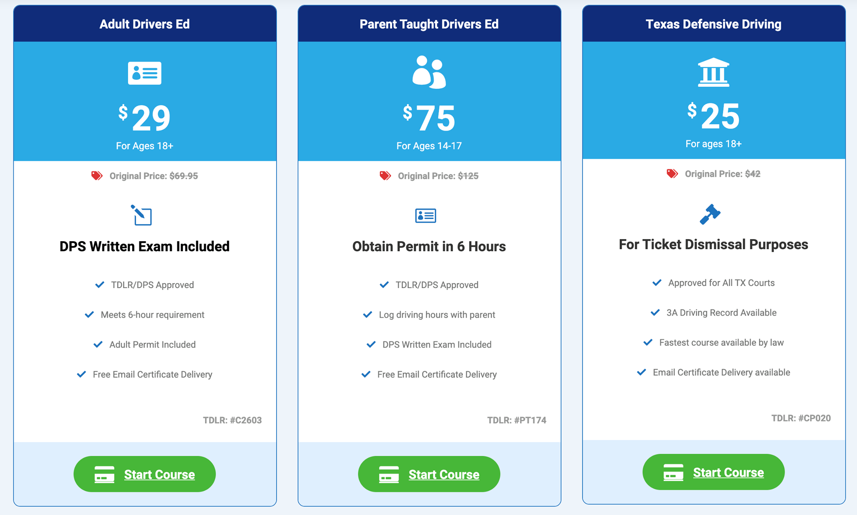
Task: Start the Parent Taught Drivers Ed course
Action: pos(429,474)
